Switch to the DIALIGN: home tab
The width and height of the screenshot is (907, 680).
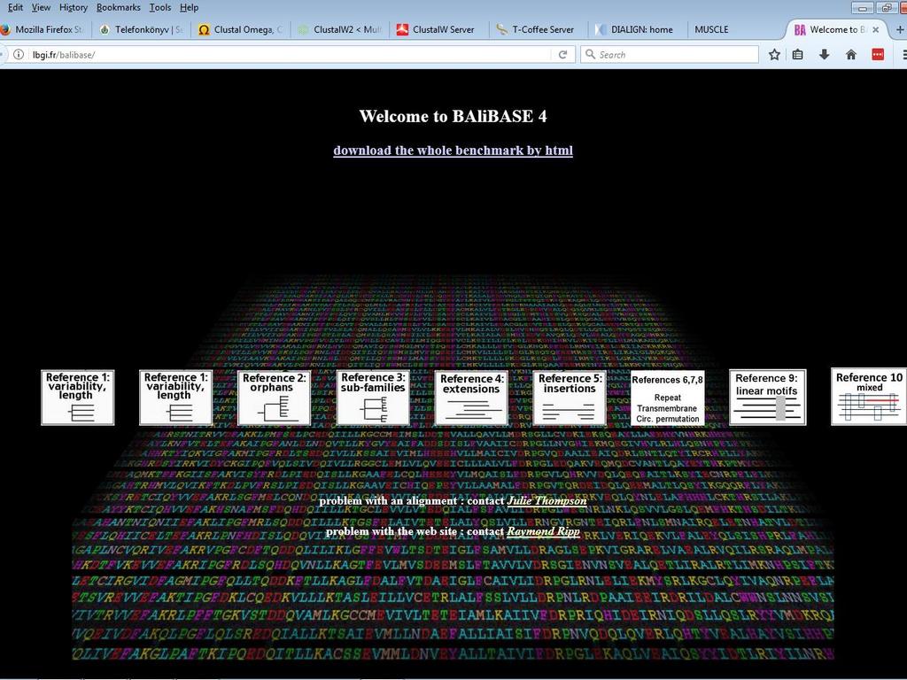[638, 29]
